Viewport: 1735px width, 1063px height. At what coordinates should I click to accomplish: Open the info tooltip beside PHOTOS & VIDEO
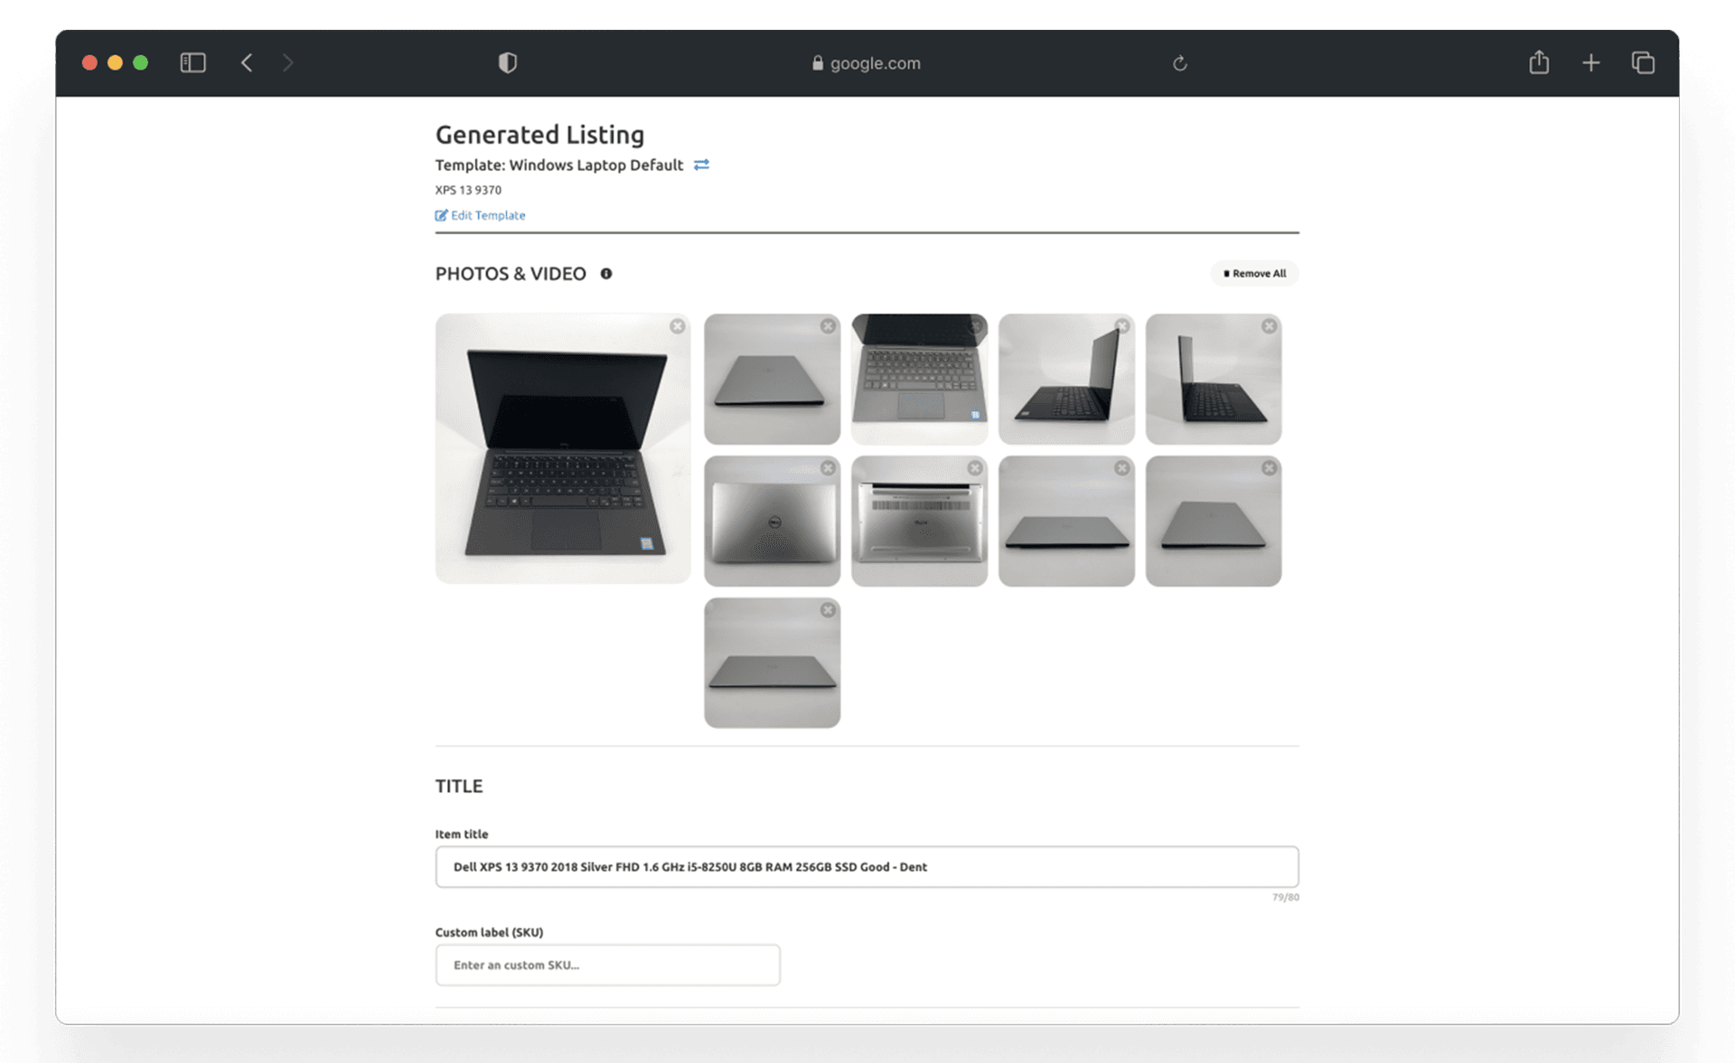click(x=606, y=273)
